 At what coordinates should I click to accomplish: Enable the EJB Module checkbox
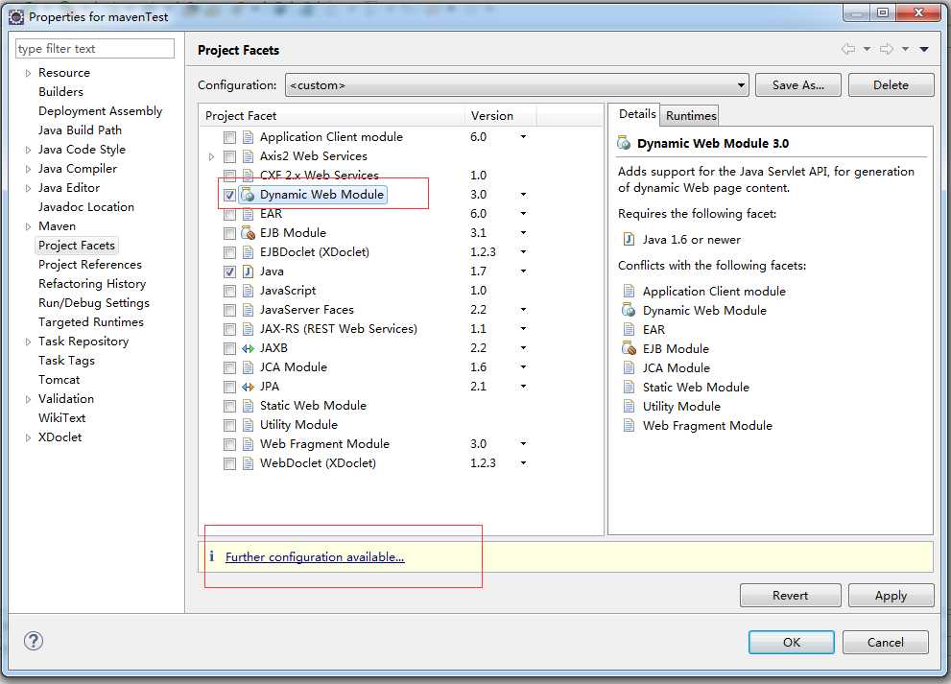click(x=229, y=233)
